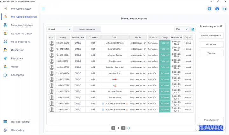
Task: Open the guide book icon
Action: pyautogui.click(x=224, y=9)
